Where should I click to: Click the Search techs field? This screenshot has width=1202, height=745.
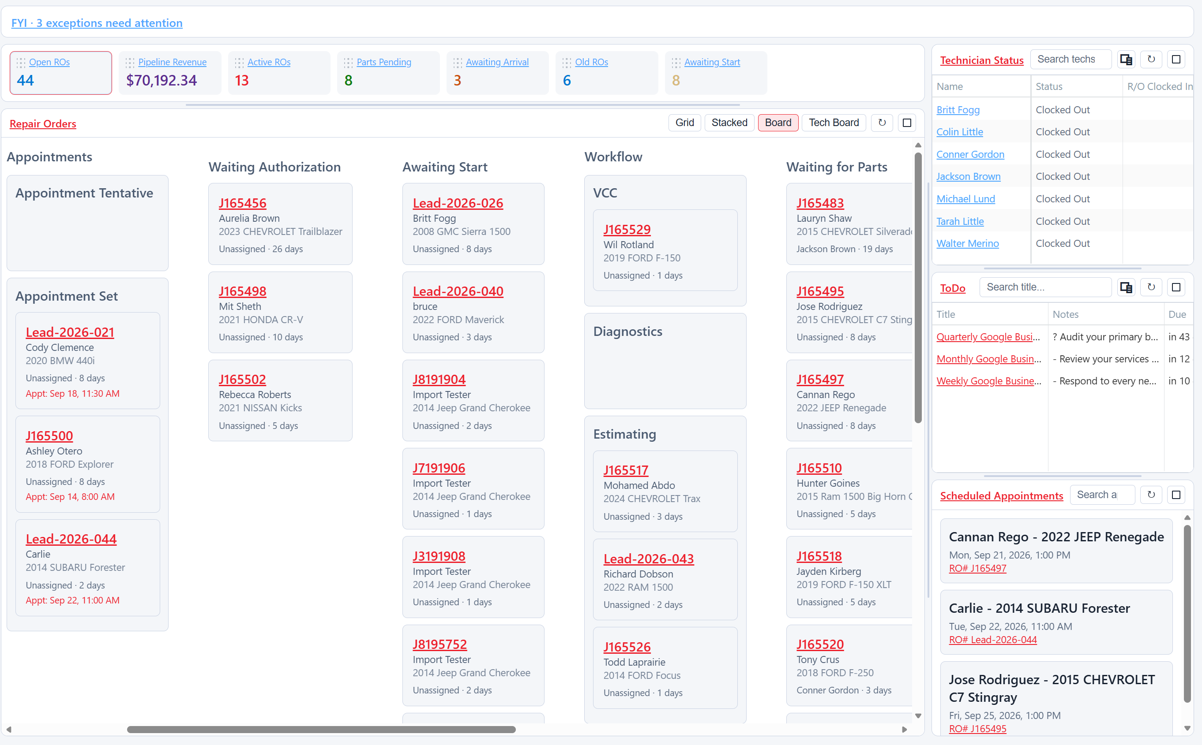point(1071,60)
